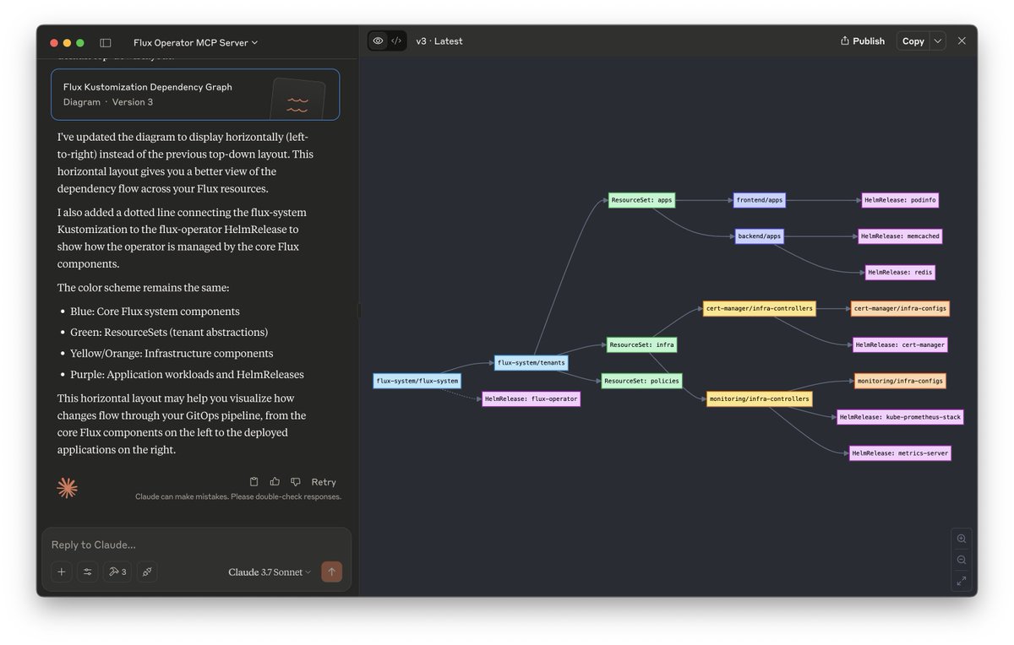Image resolution: width=1014 pixels, height=645 pixels.
Task: Open the Flux Operator MCP Server chat menu
Action: pos(195,42)
